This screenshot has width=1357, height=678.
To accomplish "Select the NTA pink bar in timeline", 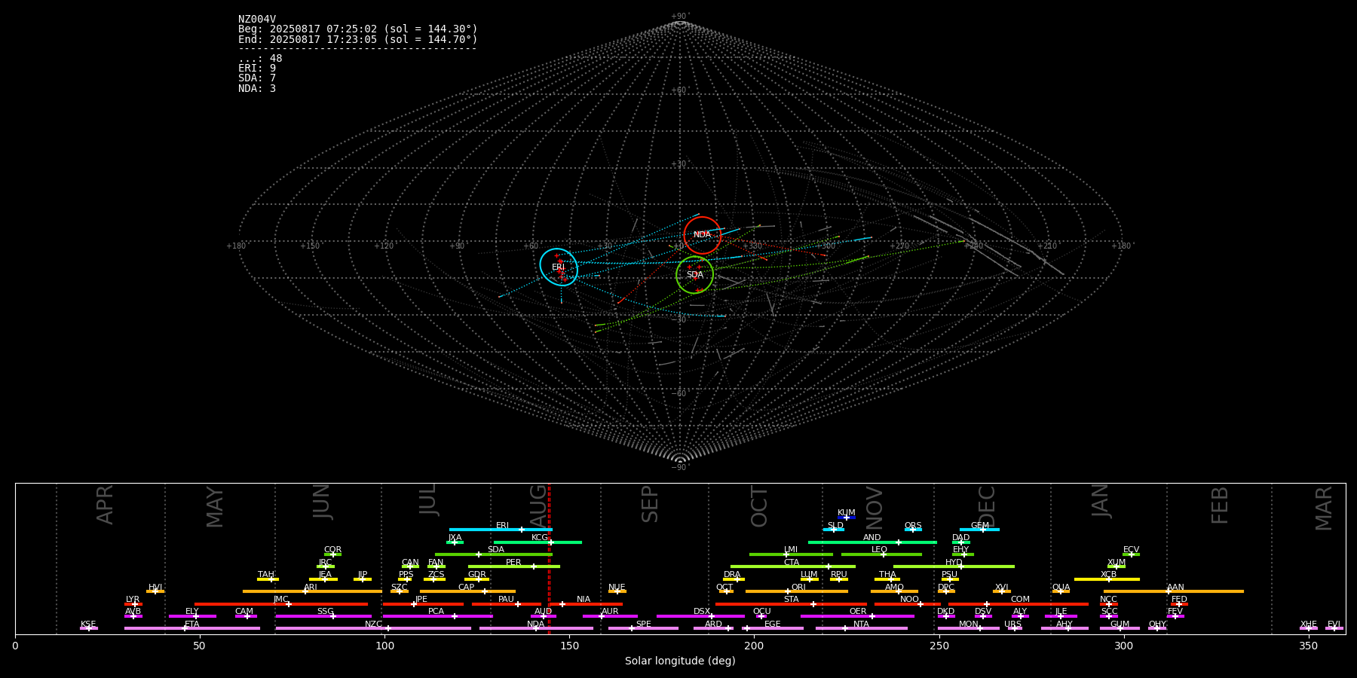I will [861, 628].
